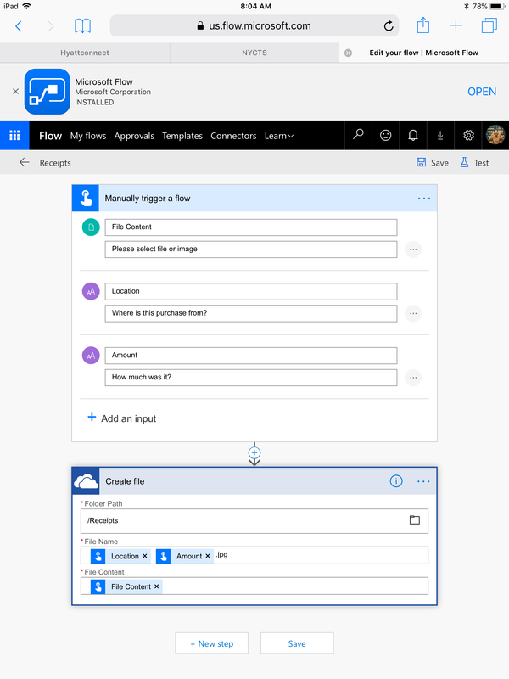Open the user profile avatar
The image size is (509, 679).
(495, 135)
